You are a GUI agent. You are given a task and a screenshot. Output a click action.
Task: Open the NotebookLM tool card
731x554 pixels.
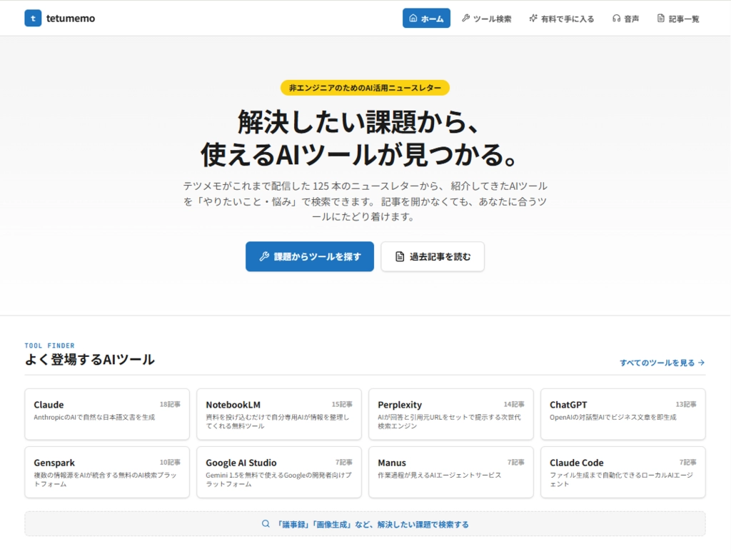279,414
